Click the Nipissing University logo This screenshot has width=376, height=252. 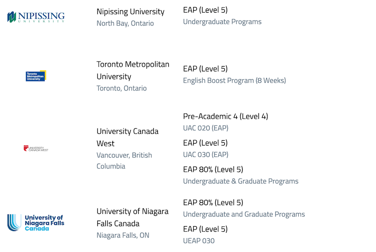(x=36, y=17)
